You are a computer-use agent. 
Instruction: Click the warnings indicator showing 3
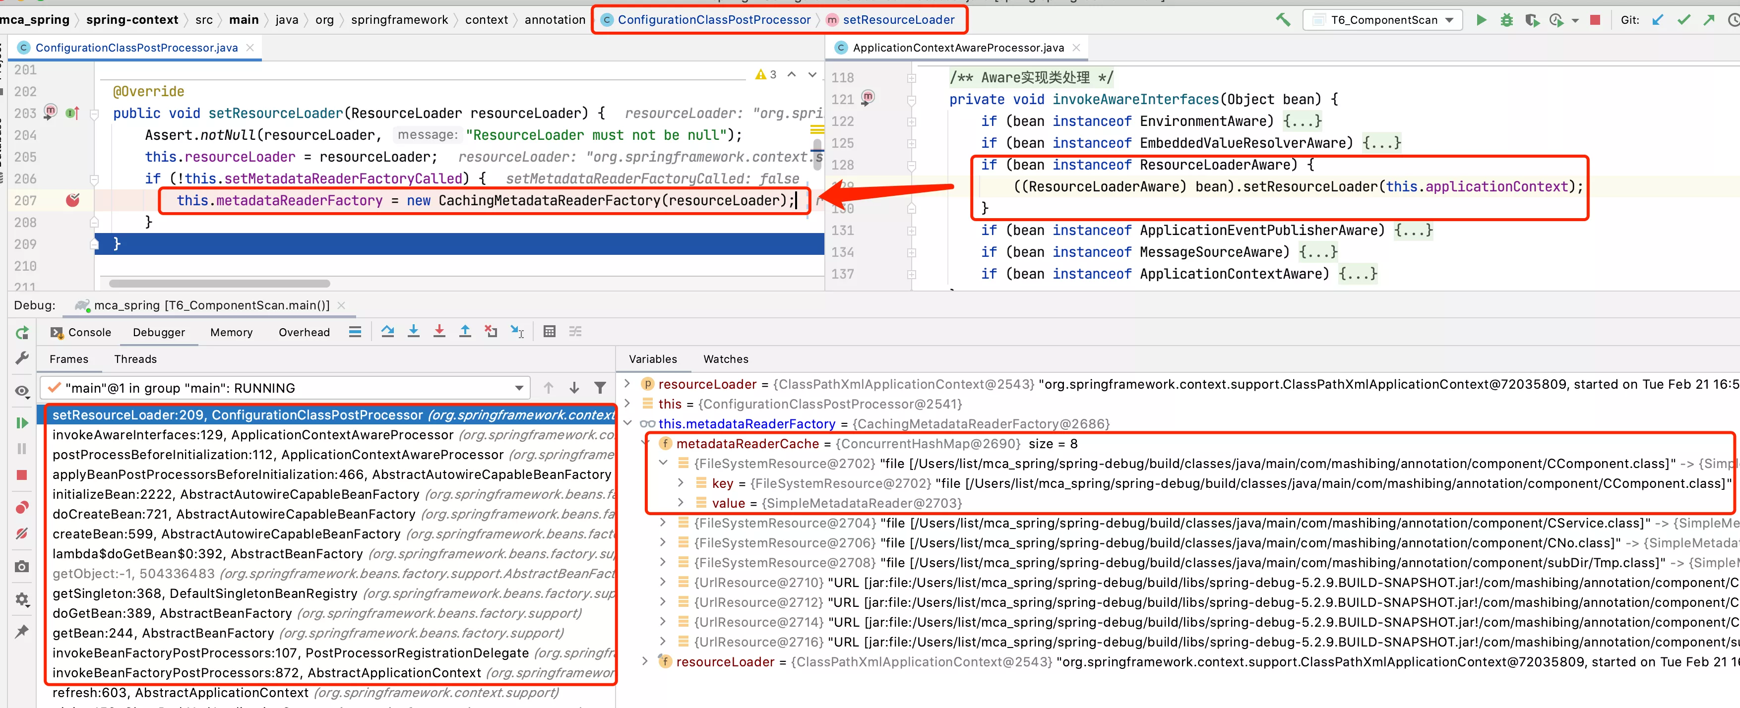coord(766,74)
